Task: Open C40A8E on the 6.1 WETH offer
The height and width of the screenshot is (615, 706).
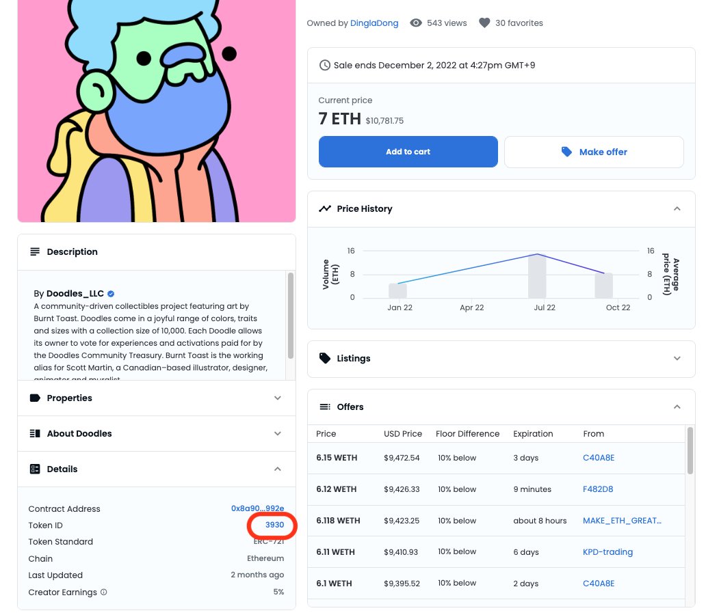Action: 599,584
